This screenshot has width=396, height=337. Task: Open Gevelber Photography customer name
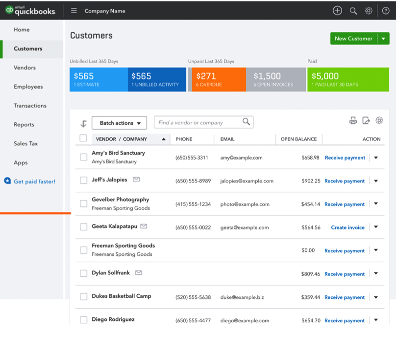(x=120, y=200)
